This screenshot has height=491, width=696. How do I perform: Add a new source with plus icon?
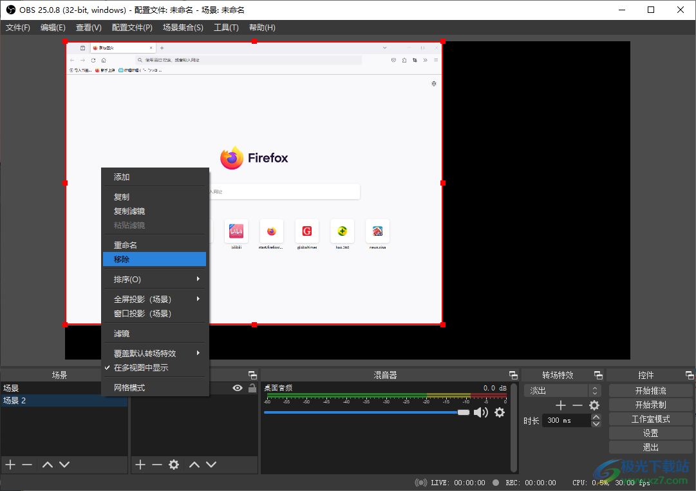point(140,465)
